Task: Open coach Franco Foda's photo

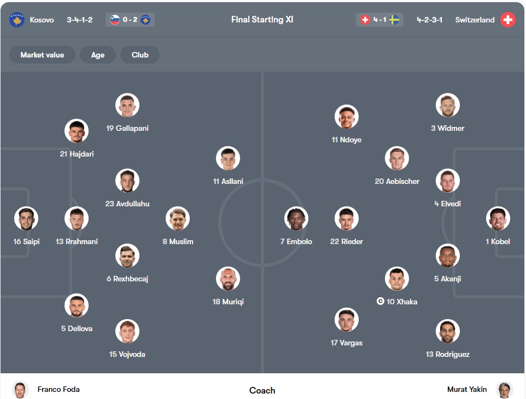Action: pyautogui.click(x=20, y=390)
